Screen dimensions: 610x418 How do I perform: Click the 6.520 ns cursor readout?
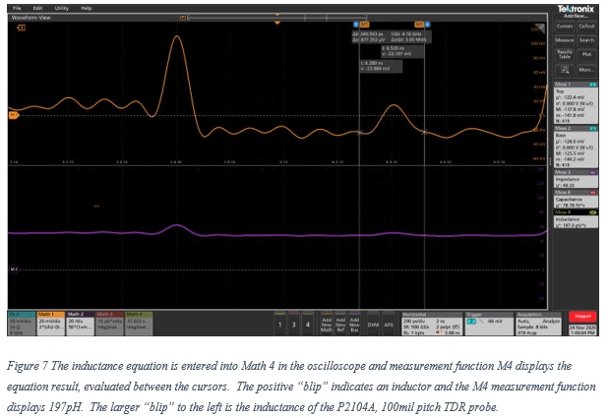pyautogui.click(x=402, y=51)
